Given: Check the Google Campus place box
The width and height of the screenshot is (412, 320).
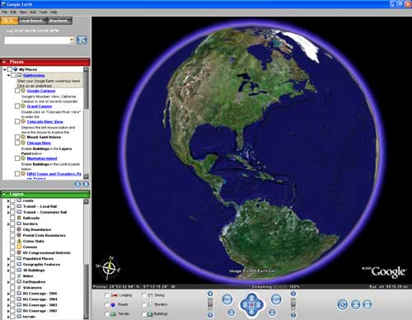Looking at the screenshot, I should tap(17, 91).
